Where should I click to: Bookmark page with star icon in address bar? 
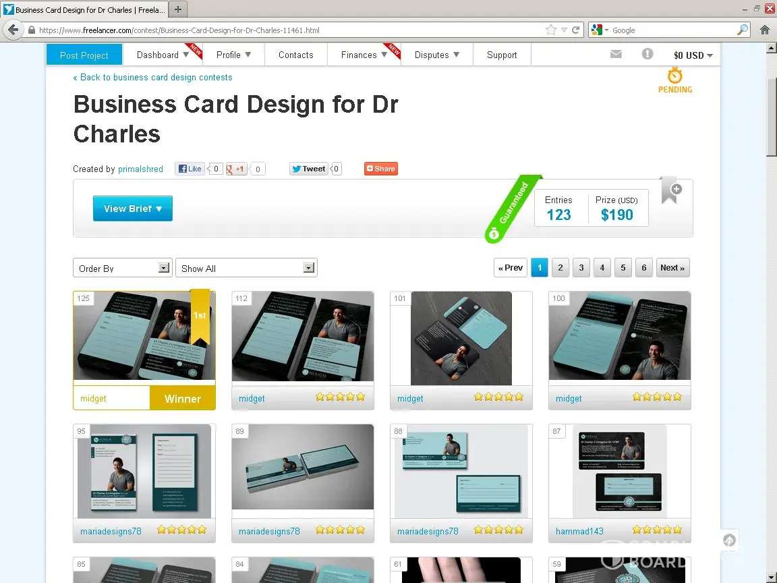click(550, 30)
